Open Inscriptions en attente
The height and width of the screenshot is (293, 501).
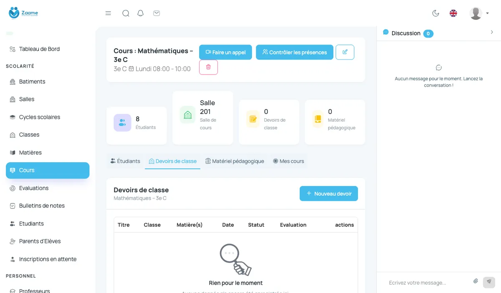(48, 259)
